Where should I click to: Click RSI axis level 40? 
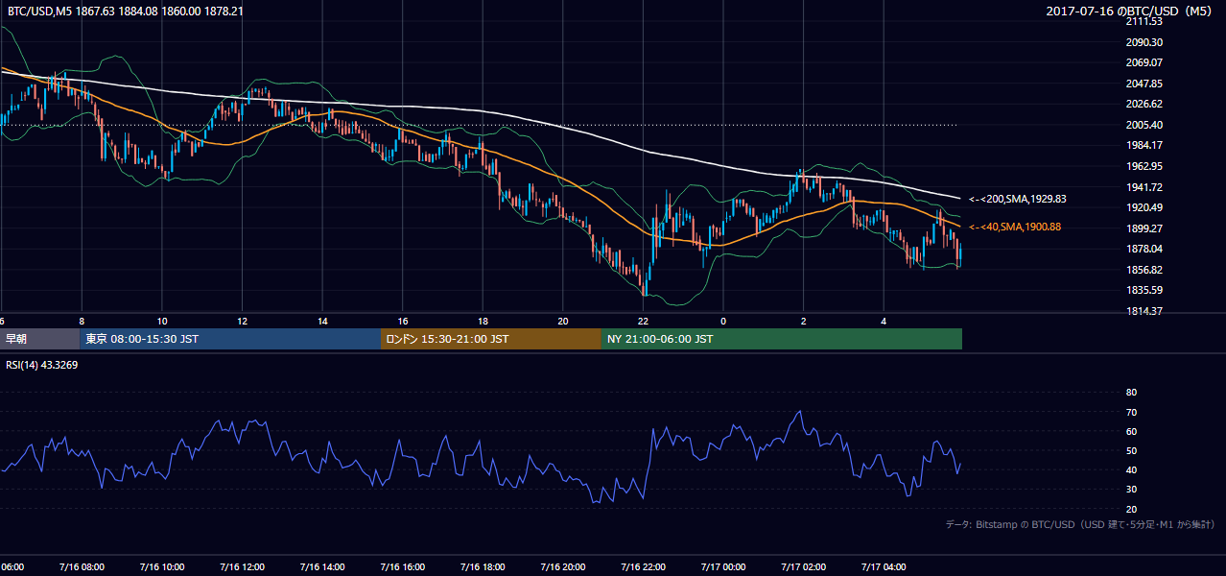(1131, 469)
